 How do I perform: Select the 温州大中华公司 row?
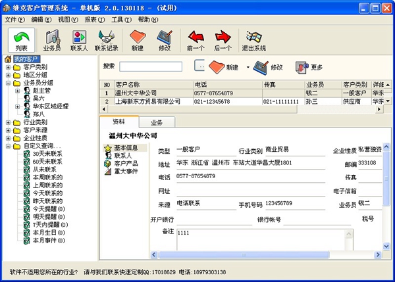coord(242,93)
